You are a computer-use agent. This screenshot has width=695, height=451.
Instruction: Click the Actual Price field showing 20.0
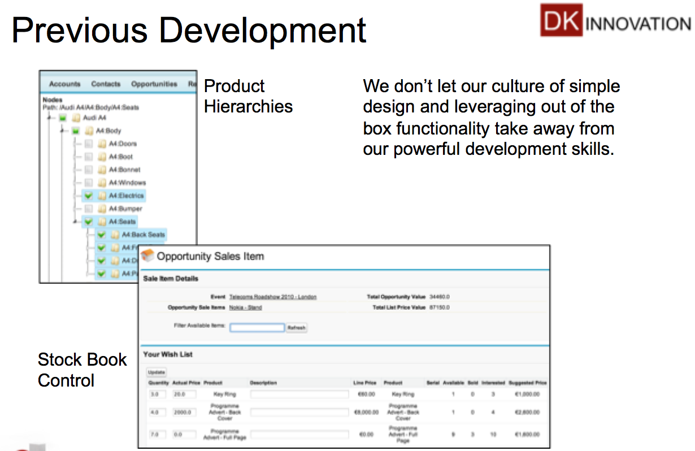tap(184, 394)
